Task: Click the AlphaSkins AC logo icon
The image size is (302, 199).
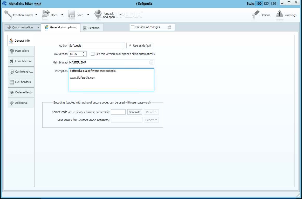Action: point(4,3)
